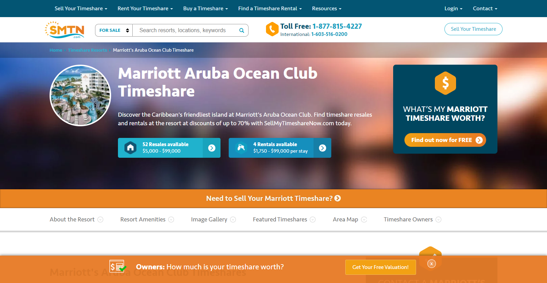Click the Sell Your Timeshare outlined button
This screenshot has height=283, width=547.
click(x=473, y=29)
